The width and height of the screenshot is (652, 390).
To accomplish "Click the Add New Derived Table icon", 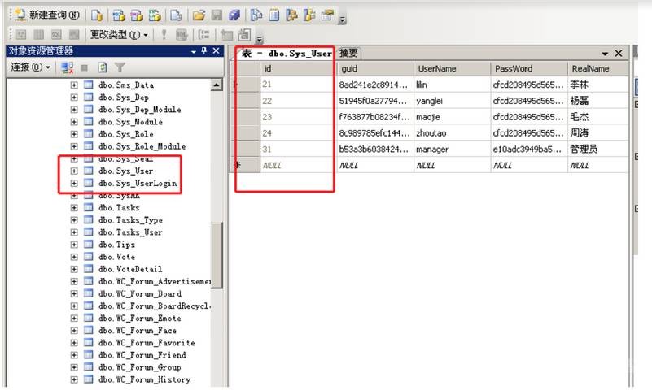I will tap(244, 35).
